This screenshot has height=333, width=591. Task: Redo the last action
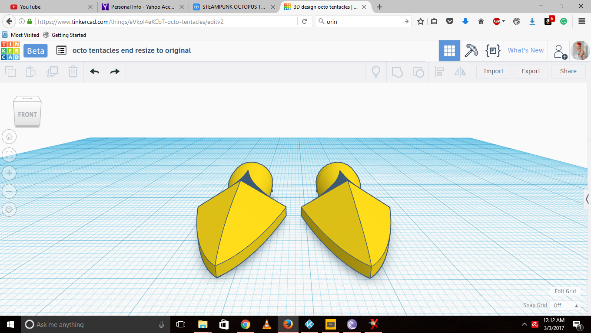(x=115, y=72)
